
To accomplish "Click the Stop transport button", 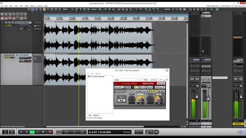I will click(x=43, y=132).
